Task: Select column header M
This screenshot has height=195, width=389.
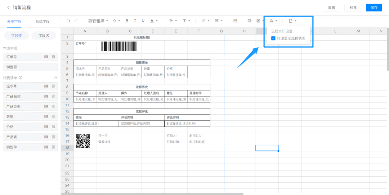Action: [x=358, y=31]
